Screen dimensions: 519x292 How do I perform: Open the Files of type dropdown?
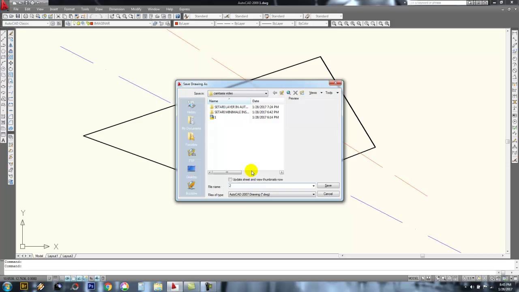tap(313, 194)
